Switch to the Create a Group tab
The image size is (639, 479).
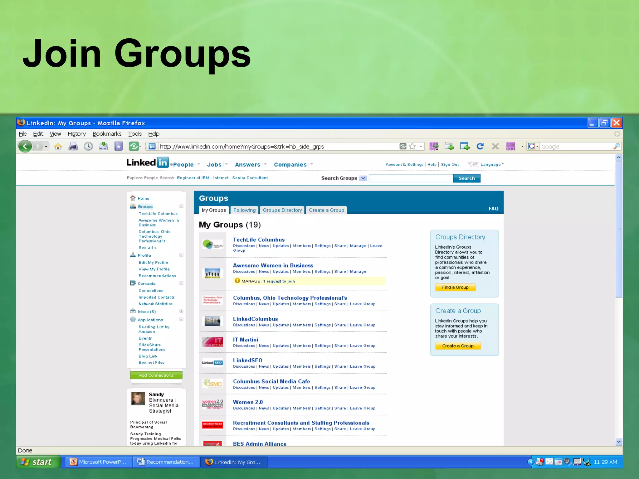[327, 210]
